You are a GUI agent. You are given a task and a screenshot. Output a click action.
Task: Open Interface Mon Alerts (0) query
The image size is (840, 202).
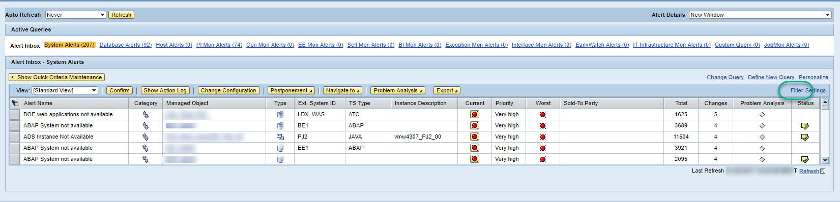tap(541, 45)
